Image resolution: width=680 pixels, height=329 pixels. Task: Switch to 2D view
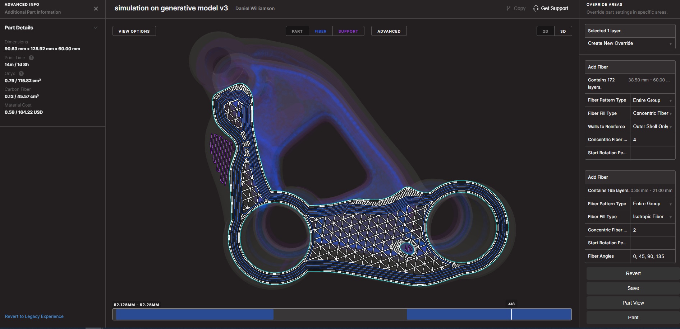tap(545, 31)
